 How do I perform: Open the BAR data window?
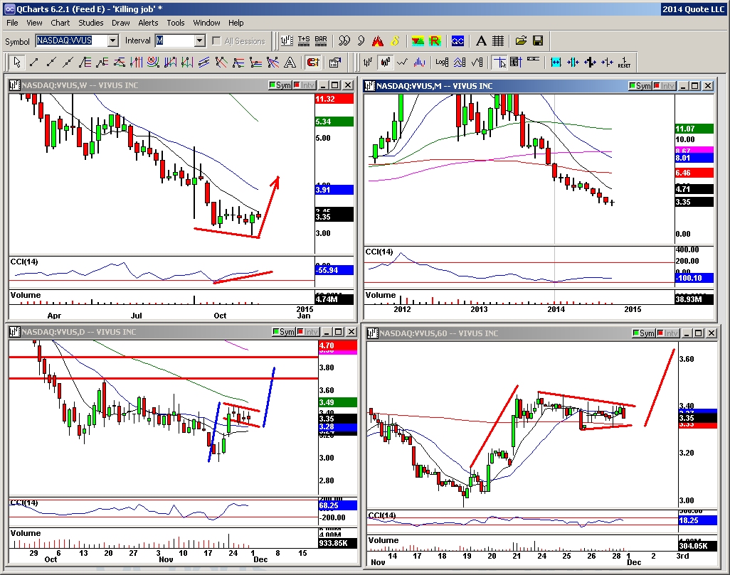[321, 41]
